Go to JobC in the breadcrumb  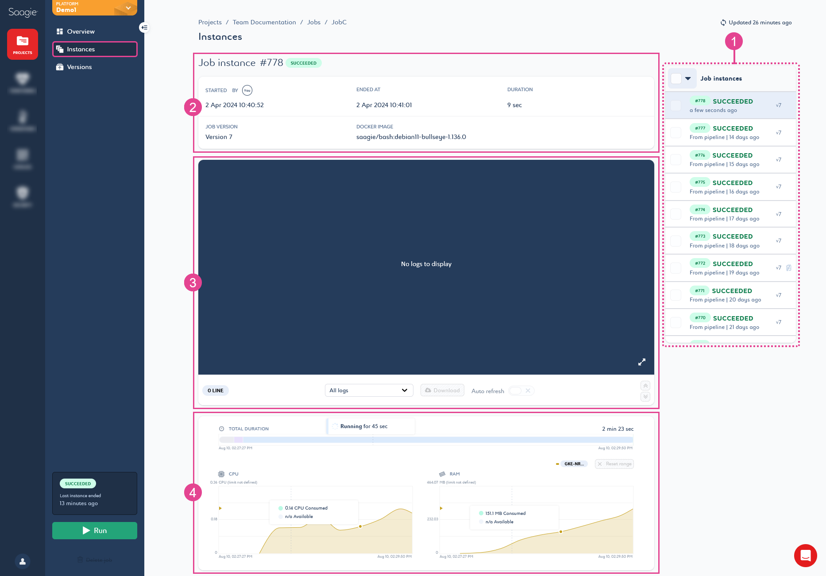click(339, 22)
